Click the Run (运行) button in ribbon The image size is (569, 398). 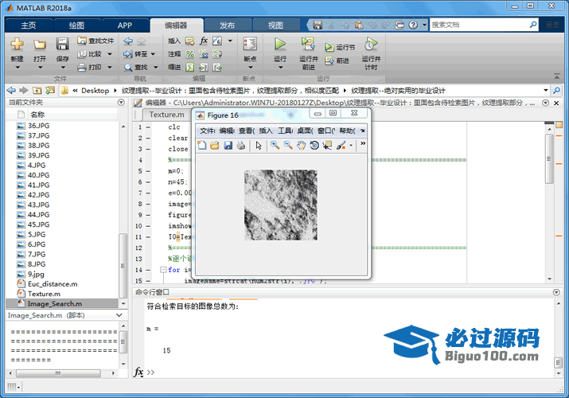pos(280,48)
